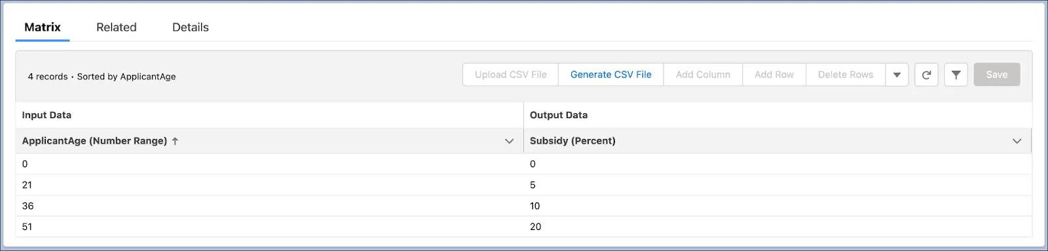Image resolution: width=1048 pixels, height=251 pixels.
Task: Switch to the Details tab
Action: coord(191,28)
